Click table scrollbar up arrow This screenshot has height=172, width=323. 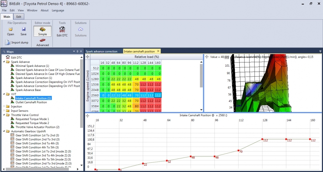point(201,62)
